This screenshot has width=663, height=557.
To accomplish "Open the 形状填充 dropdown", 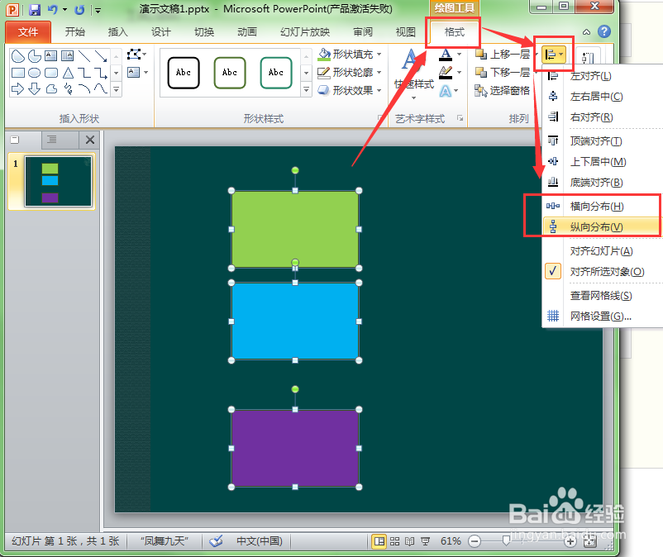I will (349, 54).
